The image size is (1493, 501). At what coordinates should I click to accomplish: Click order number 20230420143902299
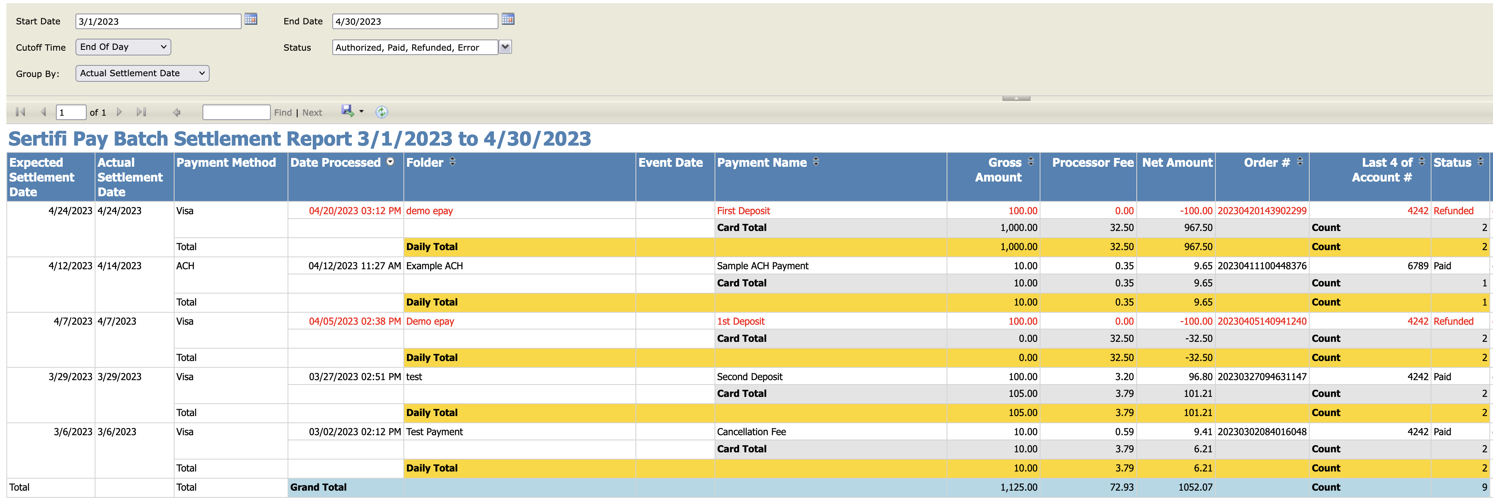(x=1262, y=211)
